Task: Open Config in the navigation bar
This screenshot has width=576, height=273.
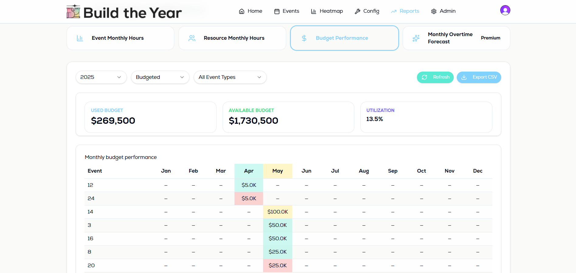Action: [x=367, y=11]
